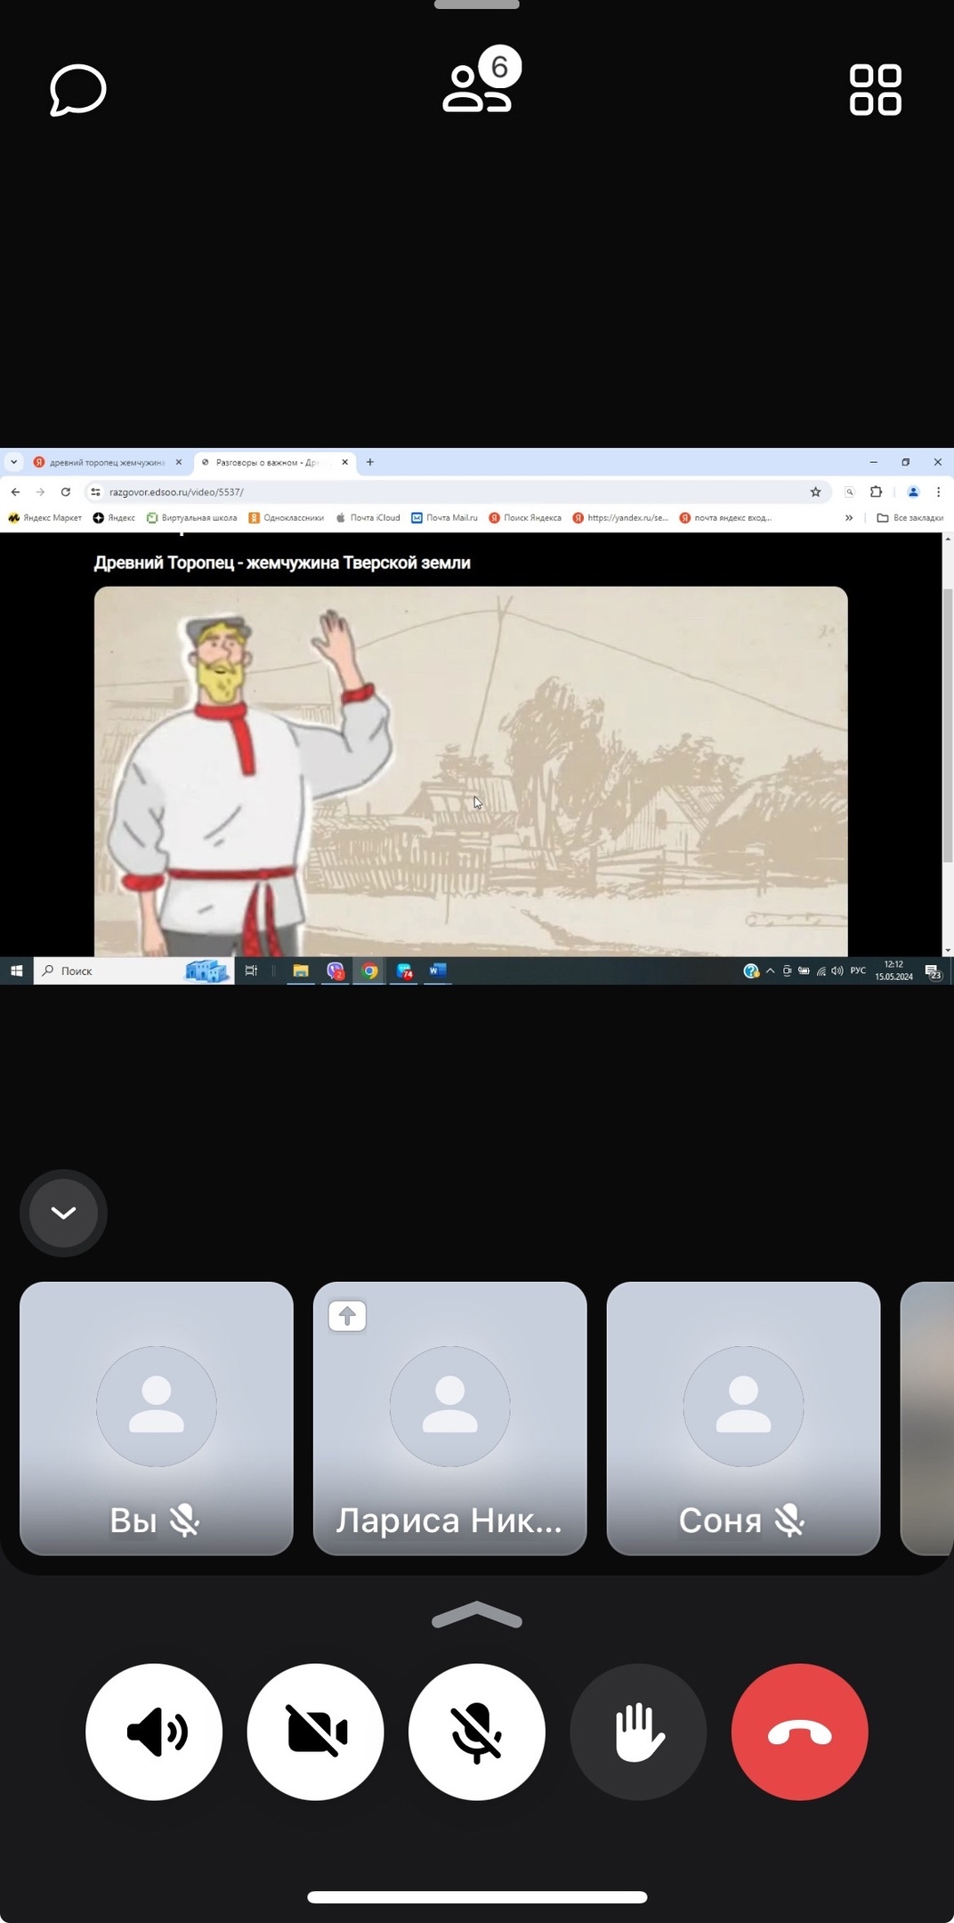
Task: Toggle the speaker audio output
Action: [154, 1732]
